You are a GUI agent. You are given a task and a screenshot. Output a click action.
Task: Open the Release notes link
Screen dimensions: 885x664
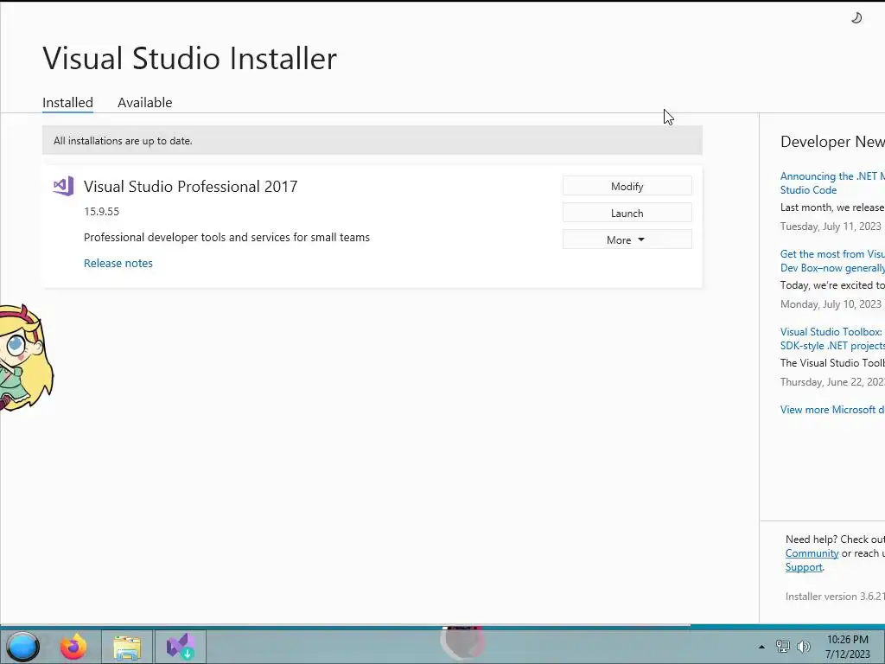[x=118, y=263]
